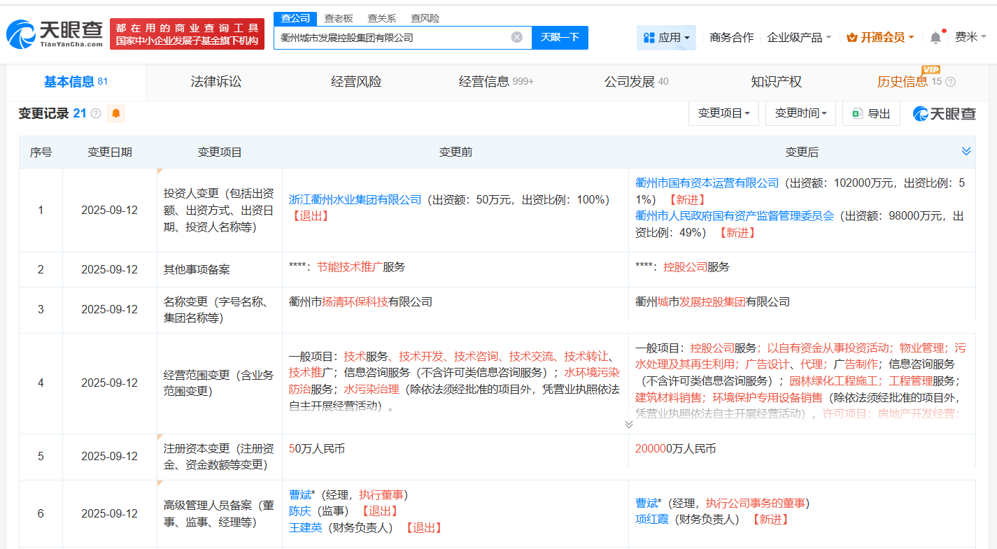Click the 经营范围变更 change item cell
Viewport: 997px width, 549px height.
coord(220,383)
